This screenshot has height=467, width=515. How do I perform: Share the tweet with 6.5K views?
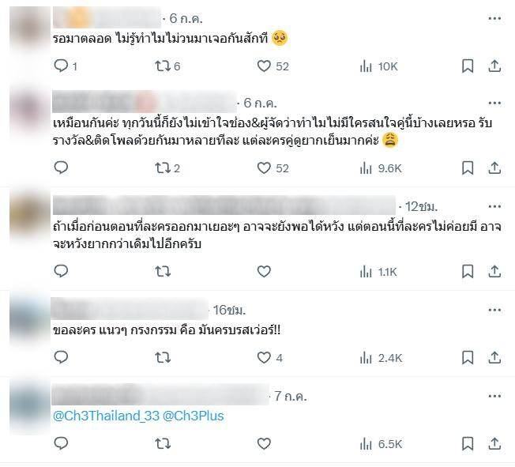pyautogui.click(x=494, y=443)
